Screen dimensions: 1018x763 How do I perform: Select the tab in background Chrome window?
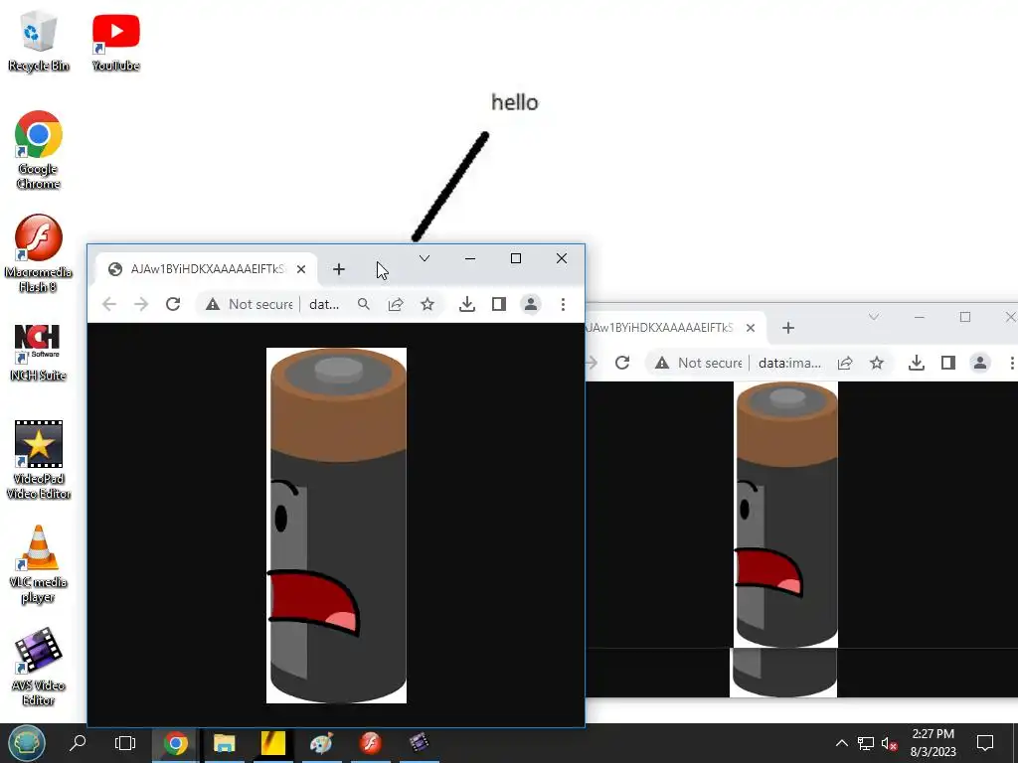tap(675, 328)
